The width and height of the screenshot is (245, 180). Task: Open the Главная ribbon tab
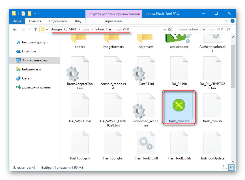click(x=35, y=21)
